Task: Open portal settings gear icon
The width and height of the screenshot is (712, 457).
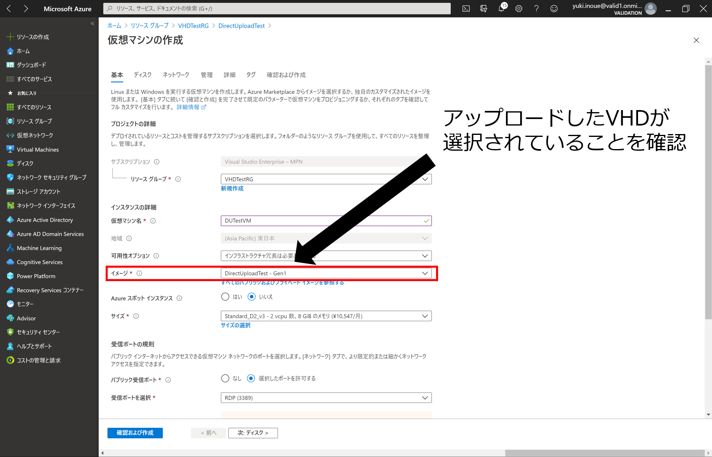Action: point(519,9)
